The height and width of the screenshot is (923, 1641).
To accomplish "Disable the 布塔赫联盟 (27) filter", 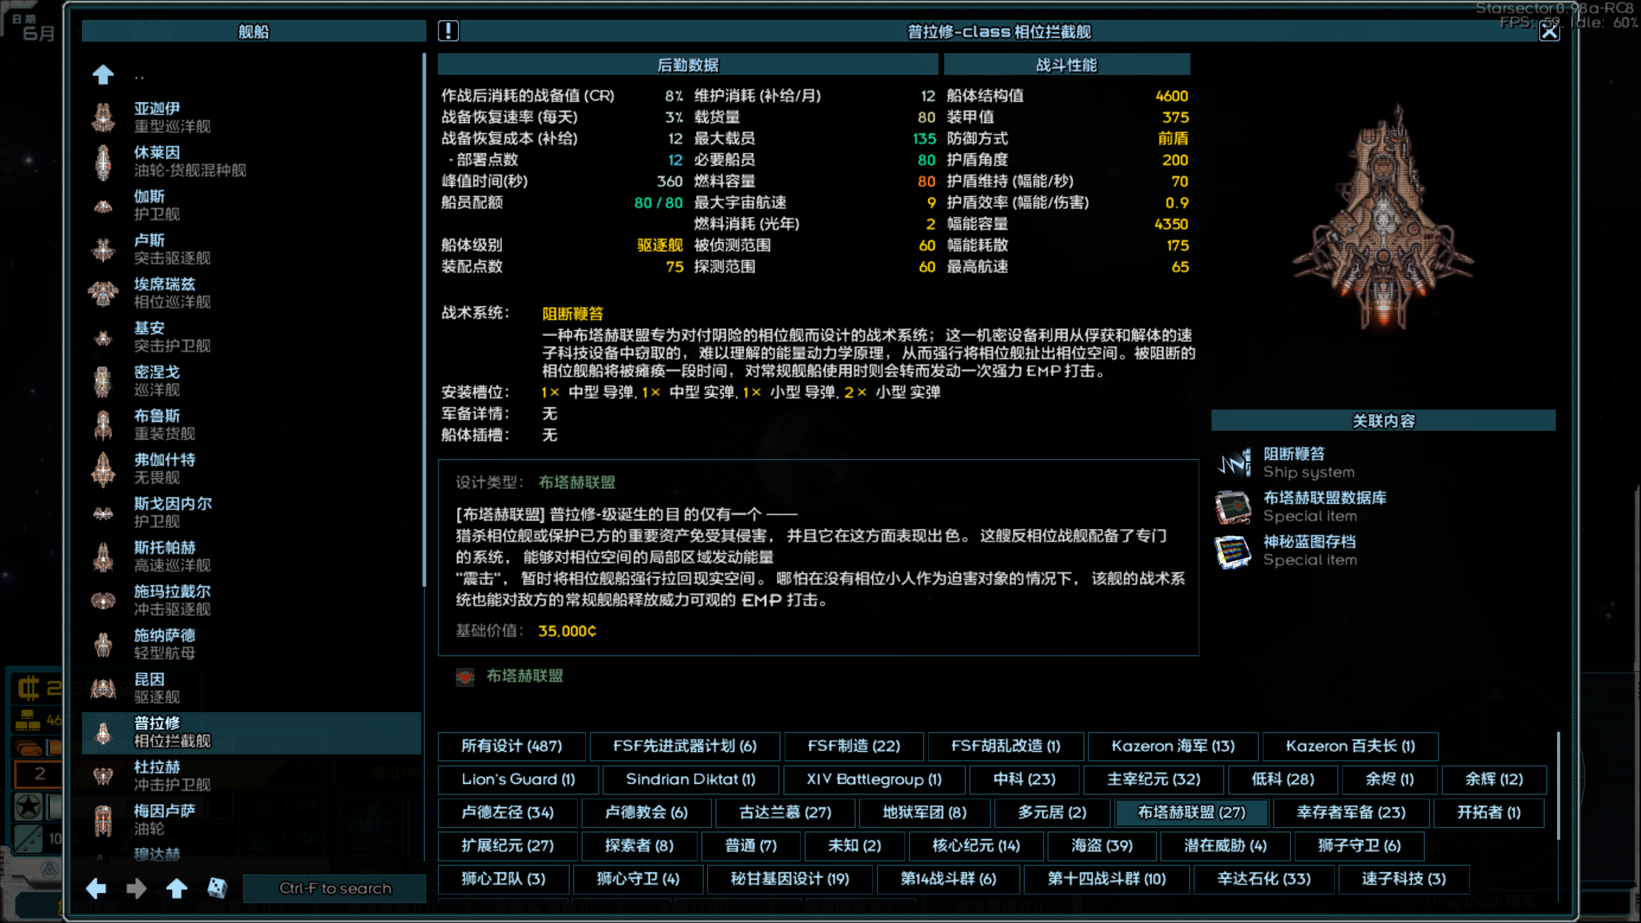I will tap(1190, 812).
